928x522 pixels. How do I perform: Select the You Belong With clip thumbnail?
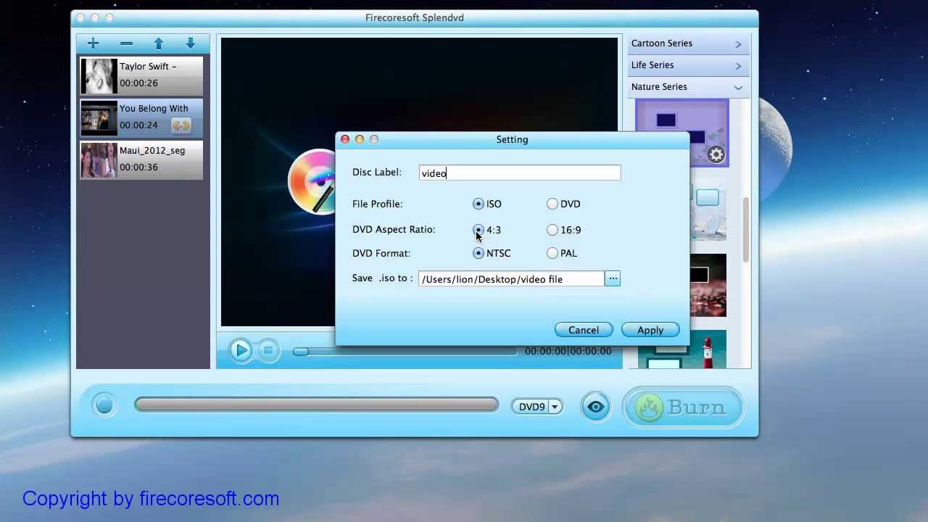(x=99, y=118)
